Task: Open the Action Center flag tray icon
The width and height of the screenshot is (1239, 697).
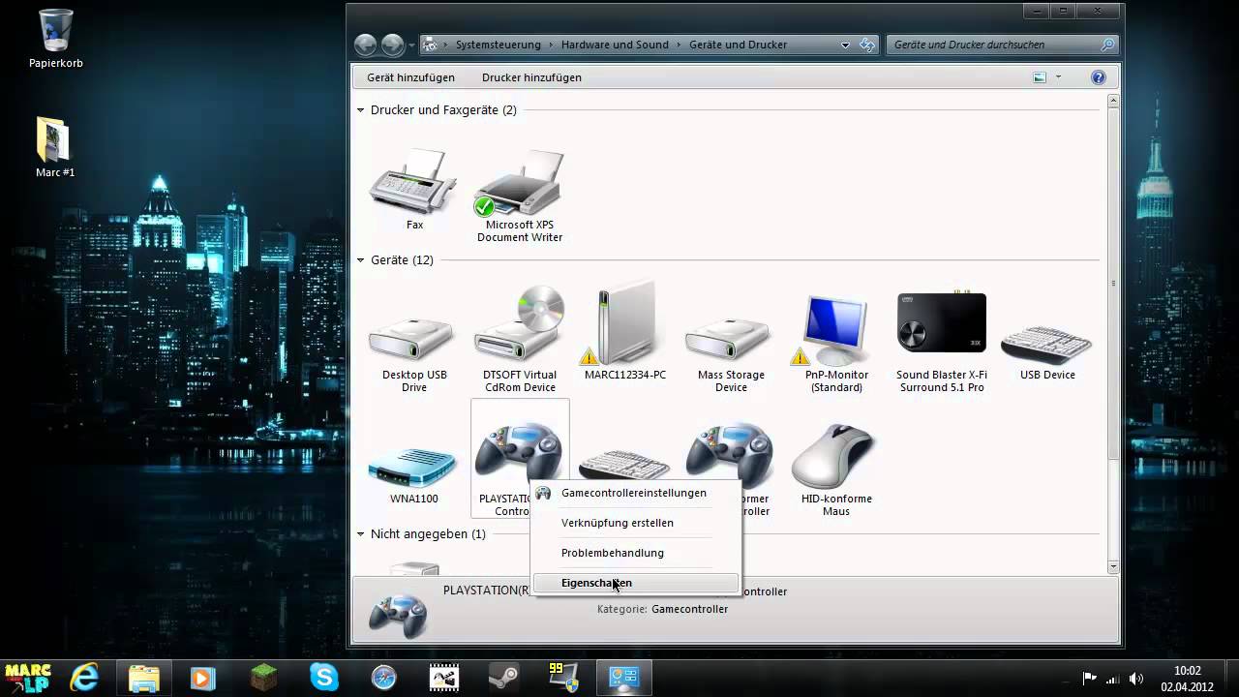Action: point(1090,679)
